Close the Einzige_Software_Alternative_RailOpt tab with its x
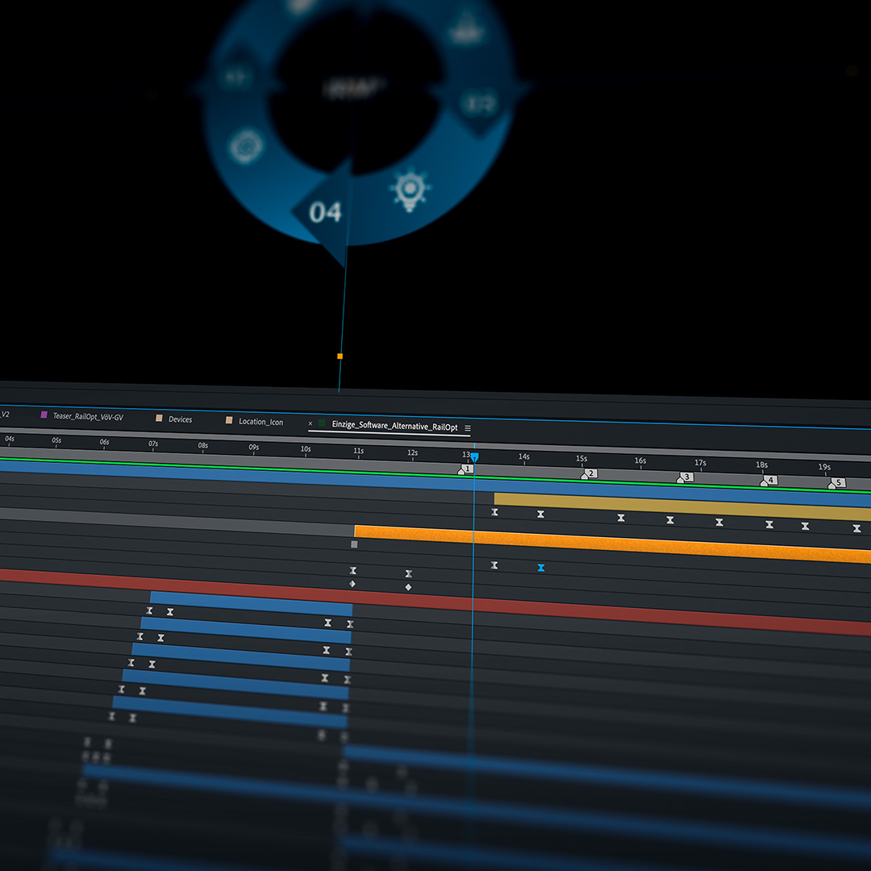Image resolution: width=871 pixels, height=871 pixels. (310, 423)
